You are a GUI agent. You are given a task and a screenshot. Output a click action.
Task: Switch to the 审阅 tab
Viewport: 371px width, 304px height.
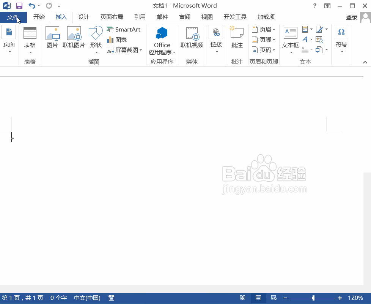tap(185, 17)
